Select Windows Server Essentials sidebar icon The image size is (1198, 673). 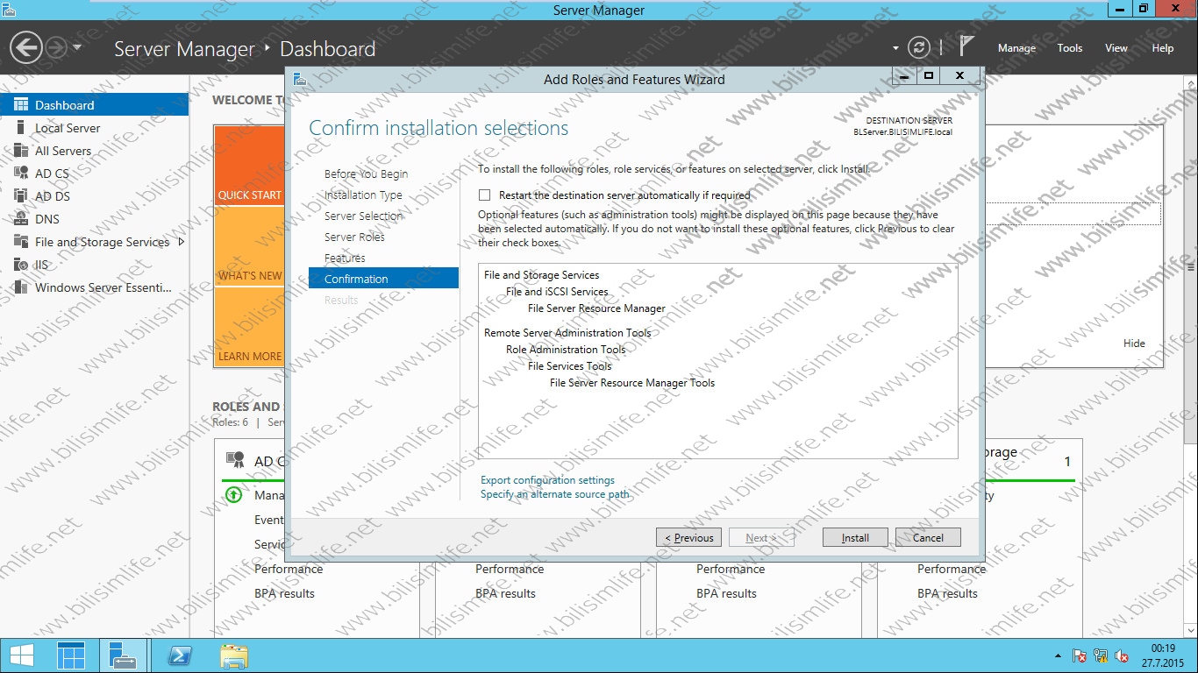pyautogui.click(x=21, y=287)
